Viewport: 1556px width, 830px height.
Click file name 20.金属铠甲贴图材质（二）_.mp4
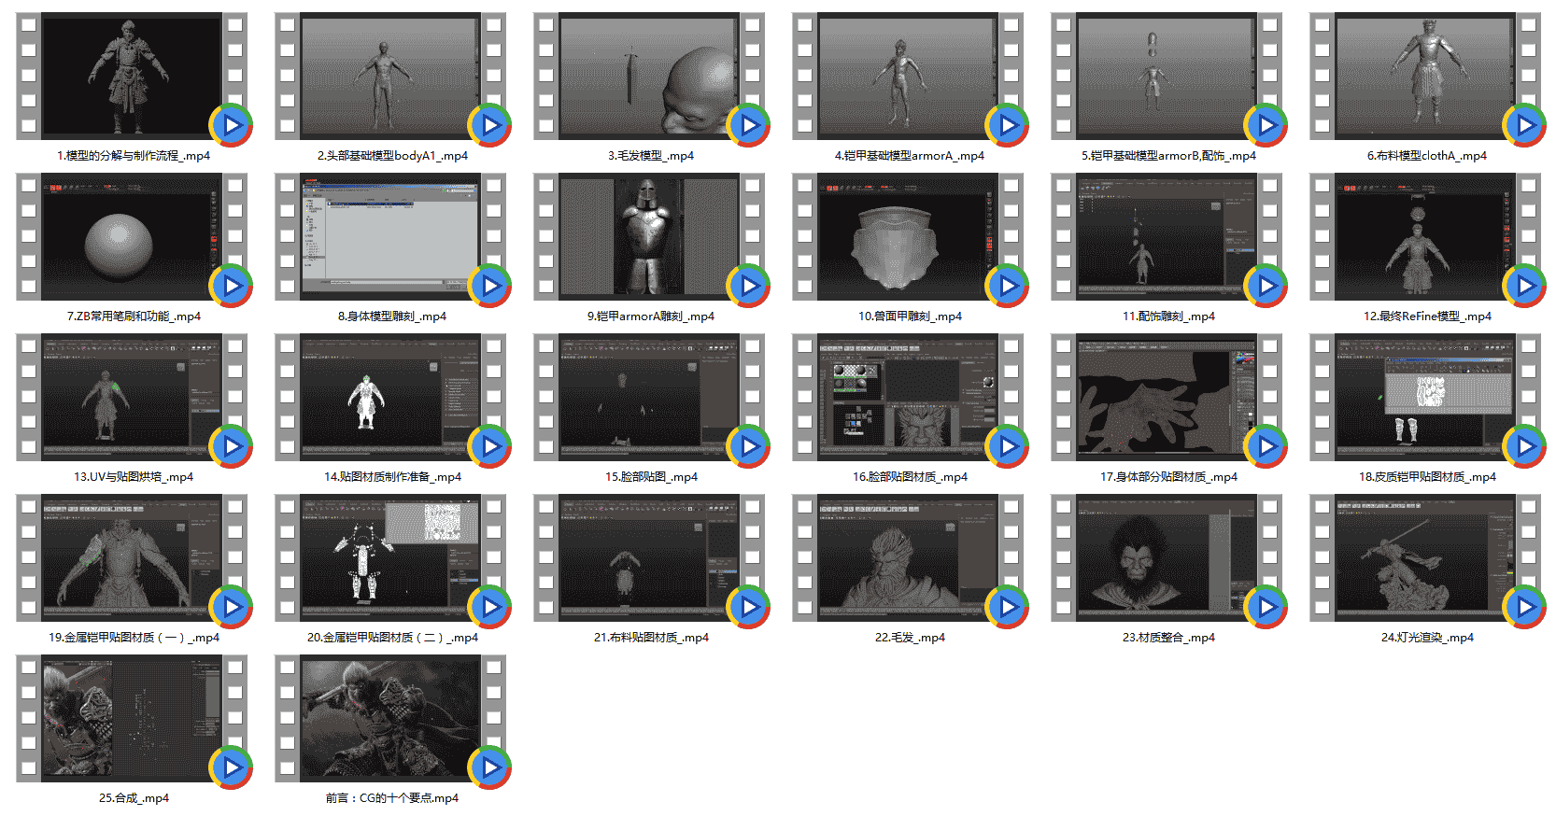392,638
